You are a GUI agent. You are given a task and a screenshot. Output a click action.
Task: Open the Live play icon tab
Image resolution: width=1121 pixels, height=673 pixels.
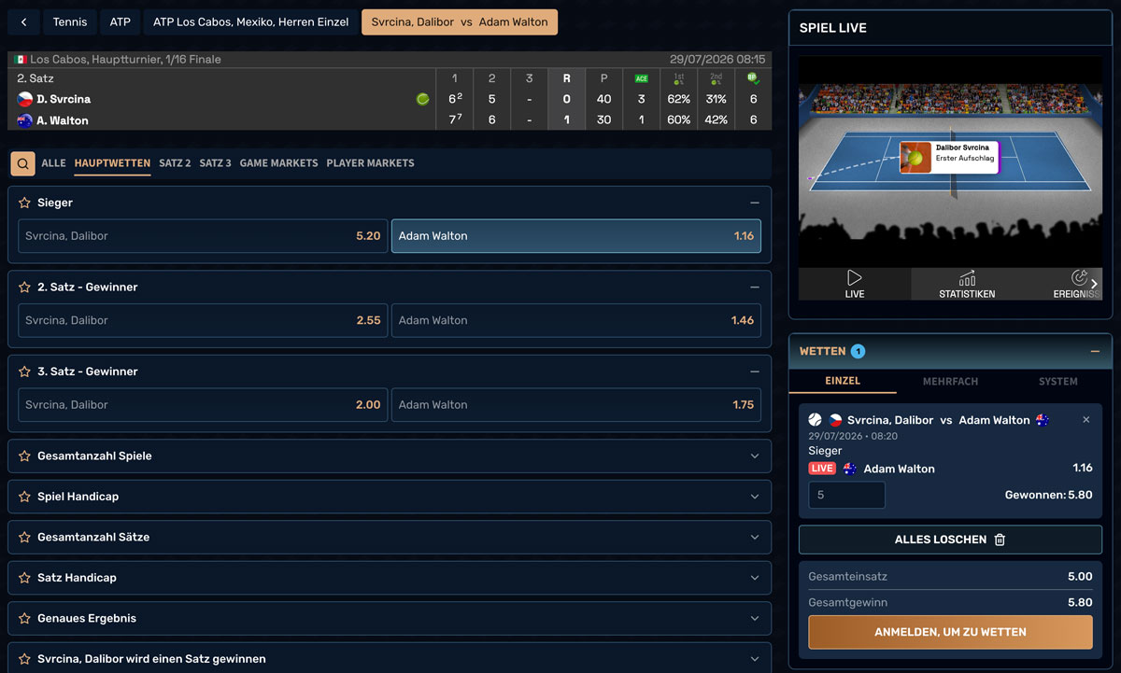pos(855,278)
